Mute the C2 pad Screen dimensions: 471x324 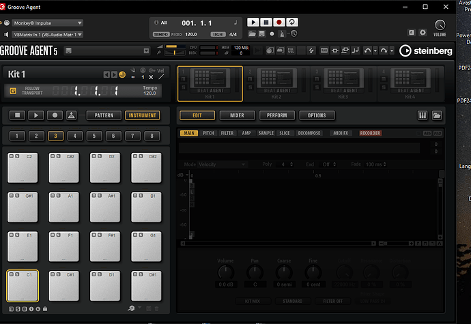pyautogui.click(x=12, y=156)
